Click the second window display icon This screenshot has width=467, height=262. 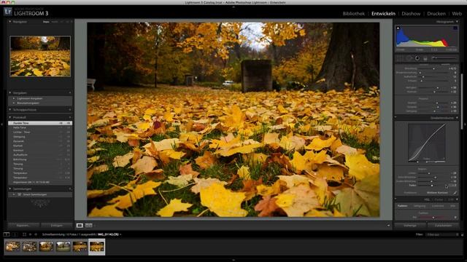(x=15, y=234)
